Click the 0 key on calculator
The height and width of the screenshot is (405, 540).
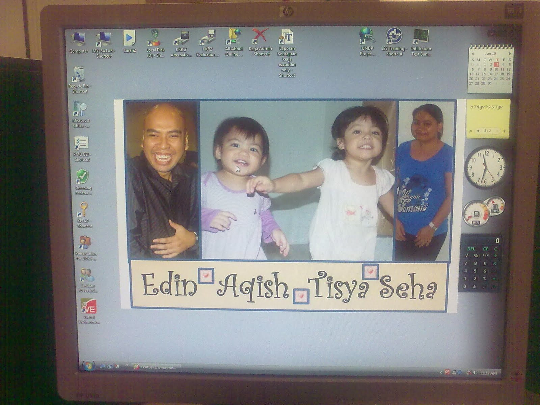[465, 286]
